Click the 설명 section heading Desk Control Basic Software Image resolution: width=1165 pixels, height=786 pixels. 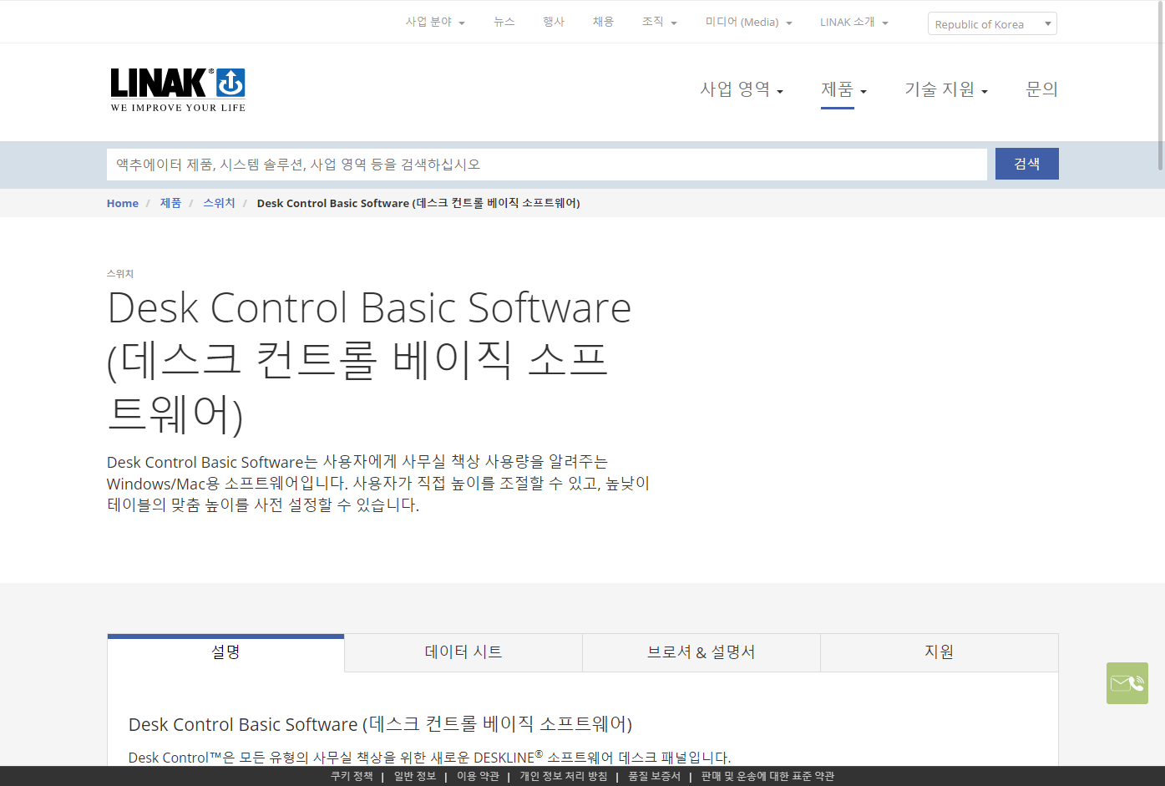(x=380, y=724)
